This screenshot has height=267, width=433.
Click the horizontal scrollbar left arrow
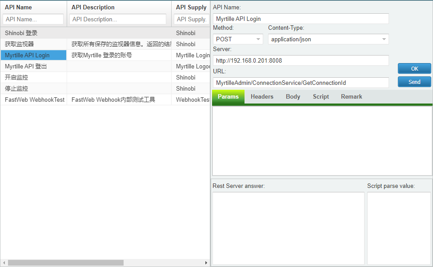(x=4, y=263)
